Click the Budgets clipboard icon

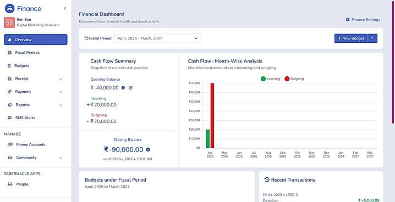9,66
